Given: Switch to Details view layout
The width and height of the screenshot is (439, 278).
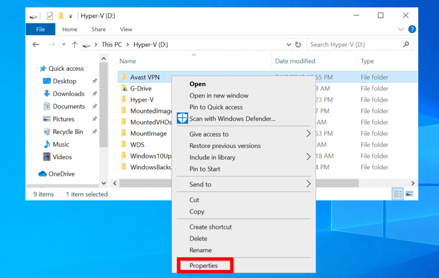Looking at the screenshot, I should [397, 194].
